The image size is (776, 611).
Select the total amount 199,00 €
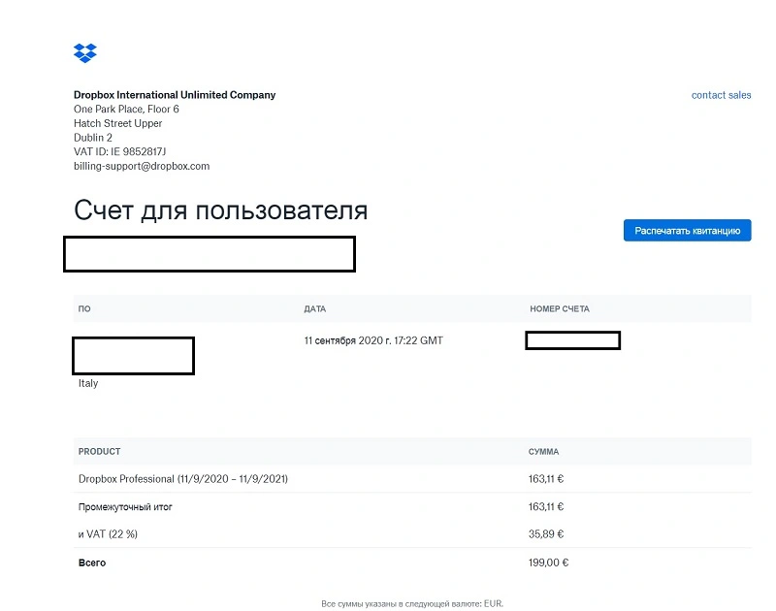click(x=548, y=563)
